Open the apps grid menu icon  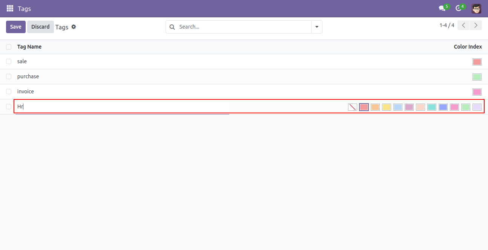click(10, 8)
